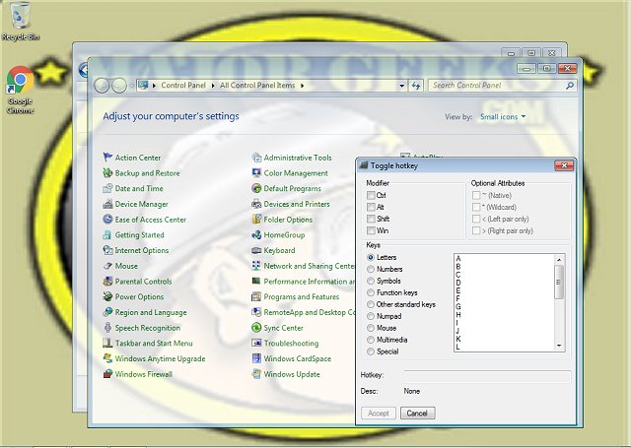631x448 pixels.
Task: Click the Windows Update icon
Action: (x=256, y=374)
